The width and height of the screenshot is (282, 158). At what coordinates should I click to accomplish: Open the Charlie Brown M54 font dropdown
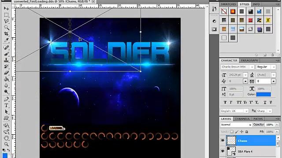point(252,67)
